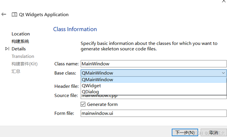Collapse the Base class dropdown arrow
The image size is (227, 137).
click(x=224, y=73)
